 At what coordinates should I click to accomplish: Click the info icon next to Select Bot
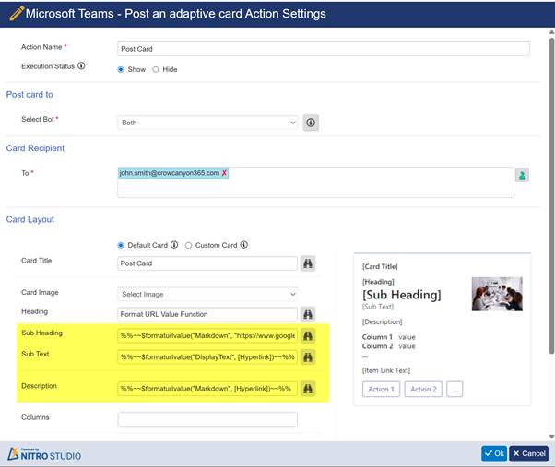[311, 123]
